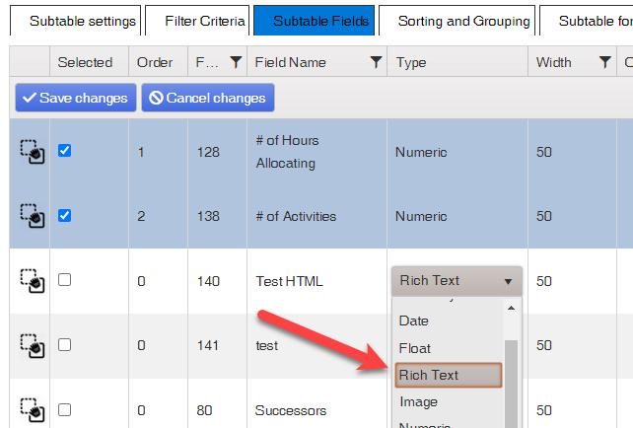This screenshot has width=633, height=428.
Task: Uncheck Selected box for # of Hours Allocating
Action: coord(65,151)
